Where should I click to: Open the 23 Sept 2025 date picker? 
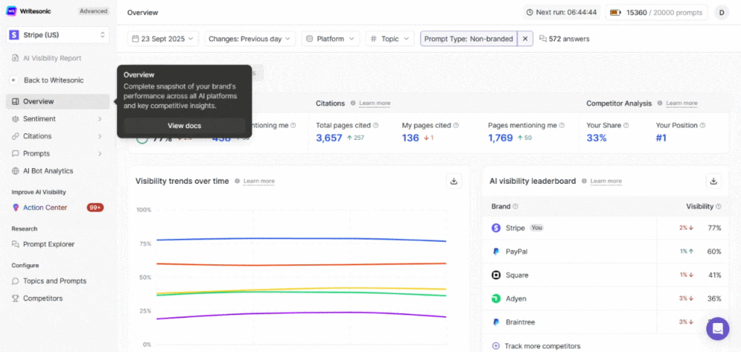click(164, 38)
